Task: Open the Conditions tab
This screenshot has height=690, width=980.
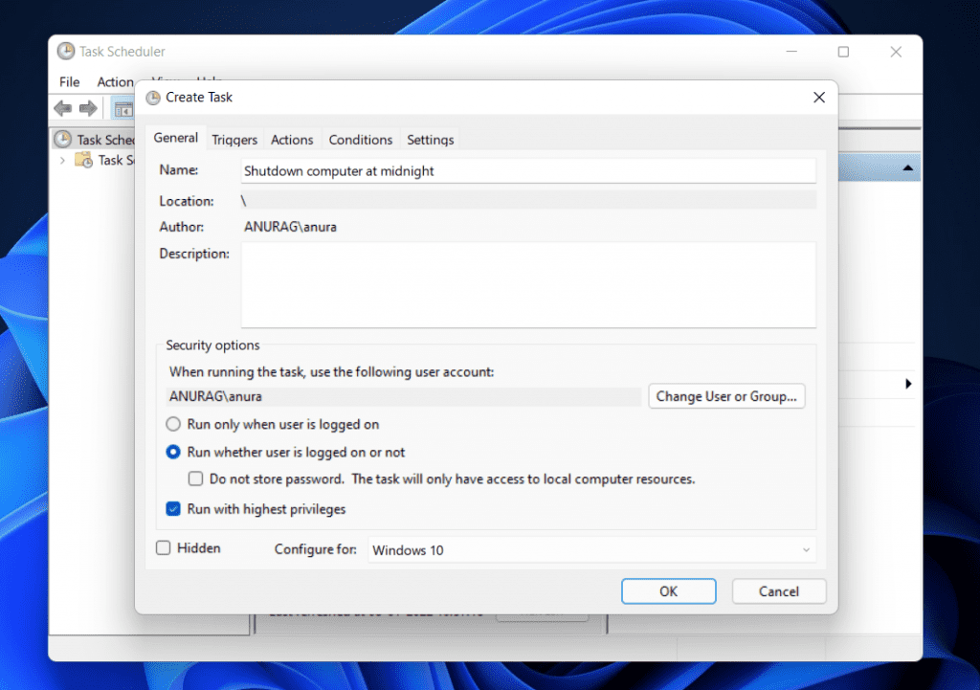Action: [x=361, y=139]
